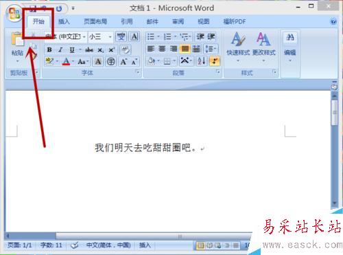Click the distributed alignment icon
The width and height of the screenshot is (343, 255).
click(196, 49)
